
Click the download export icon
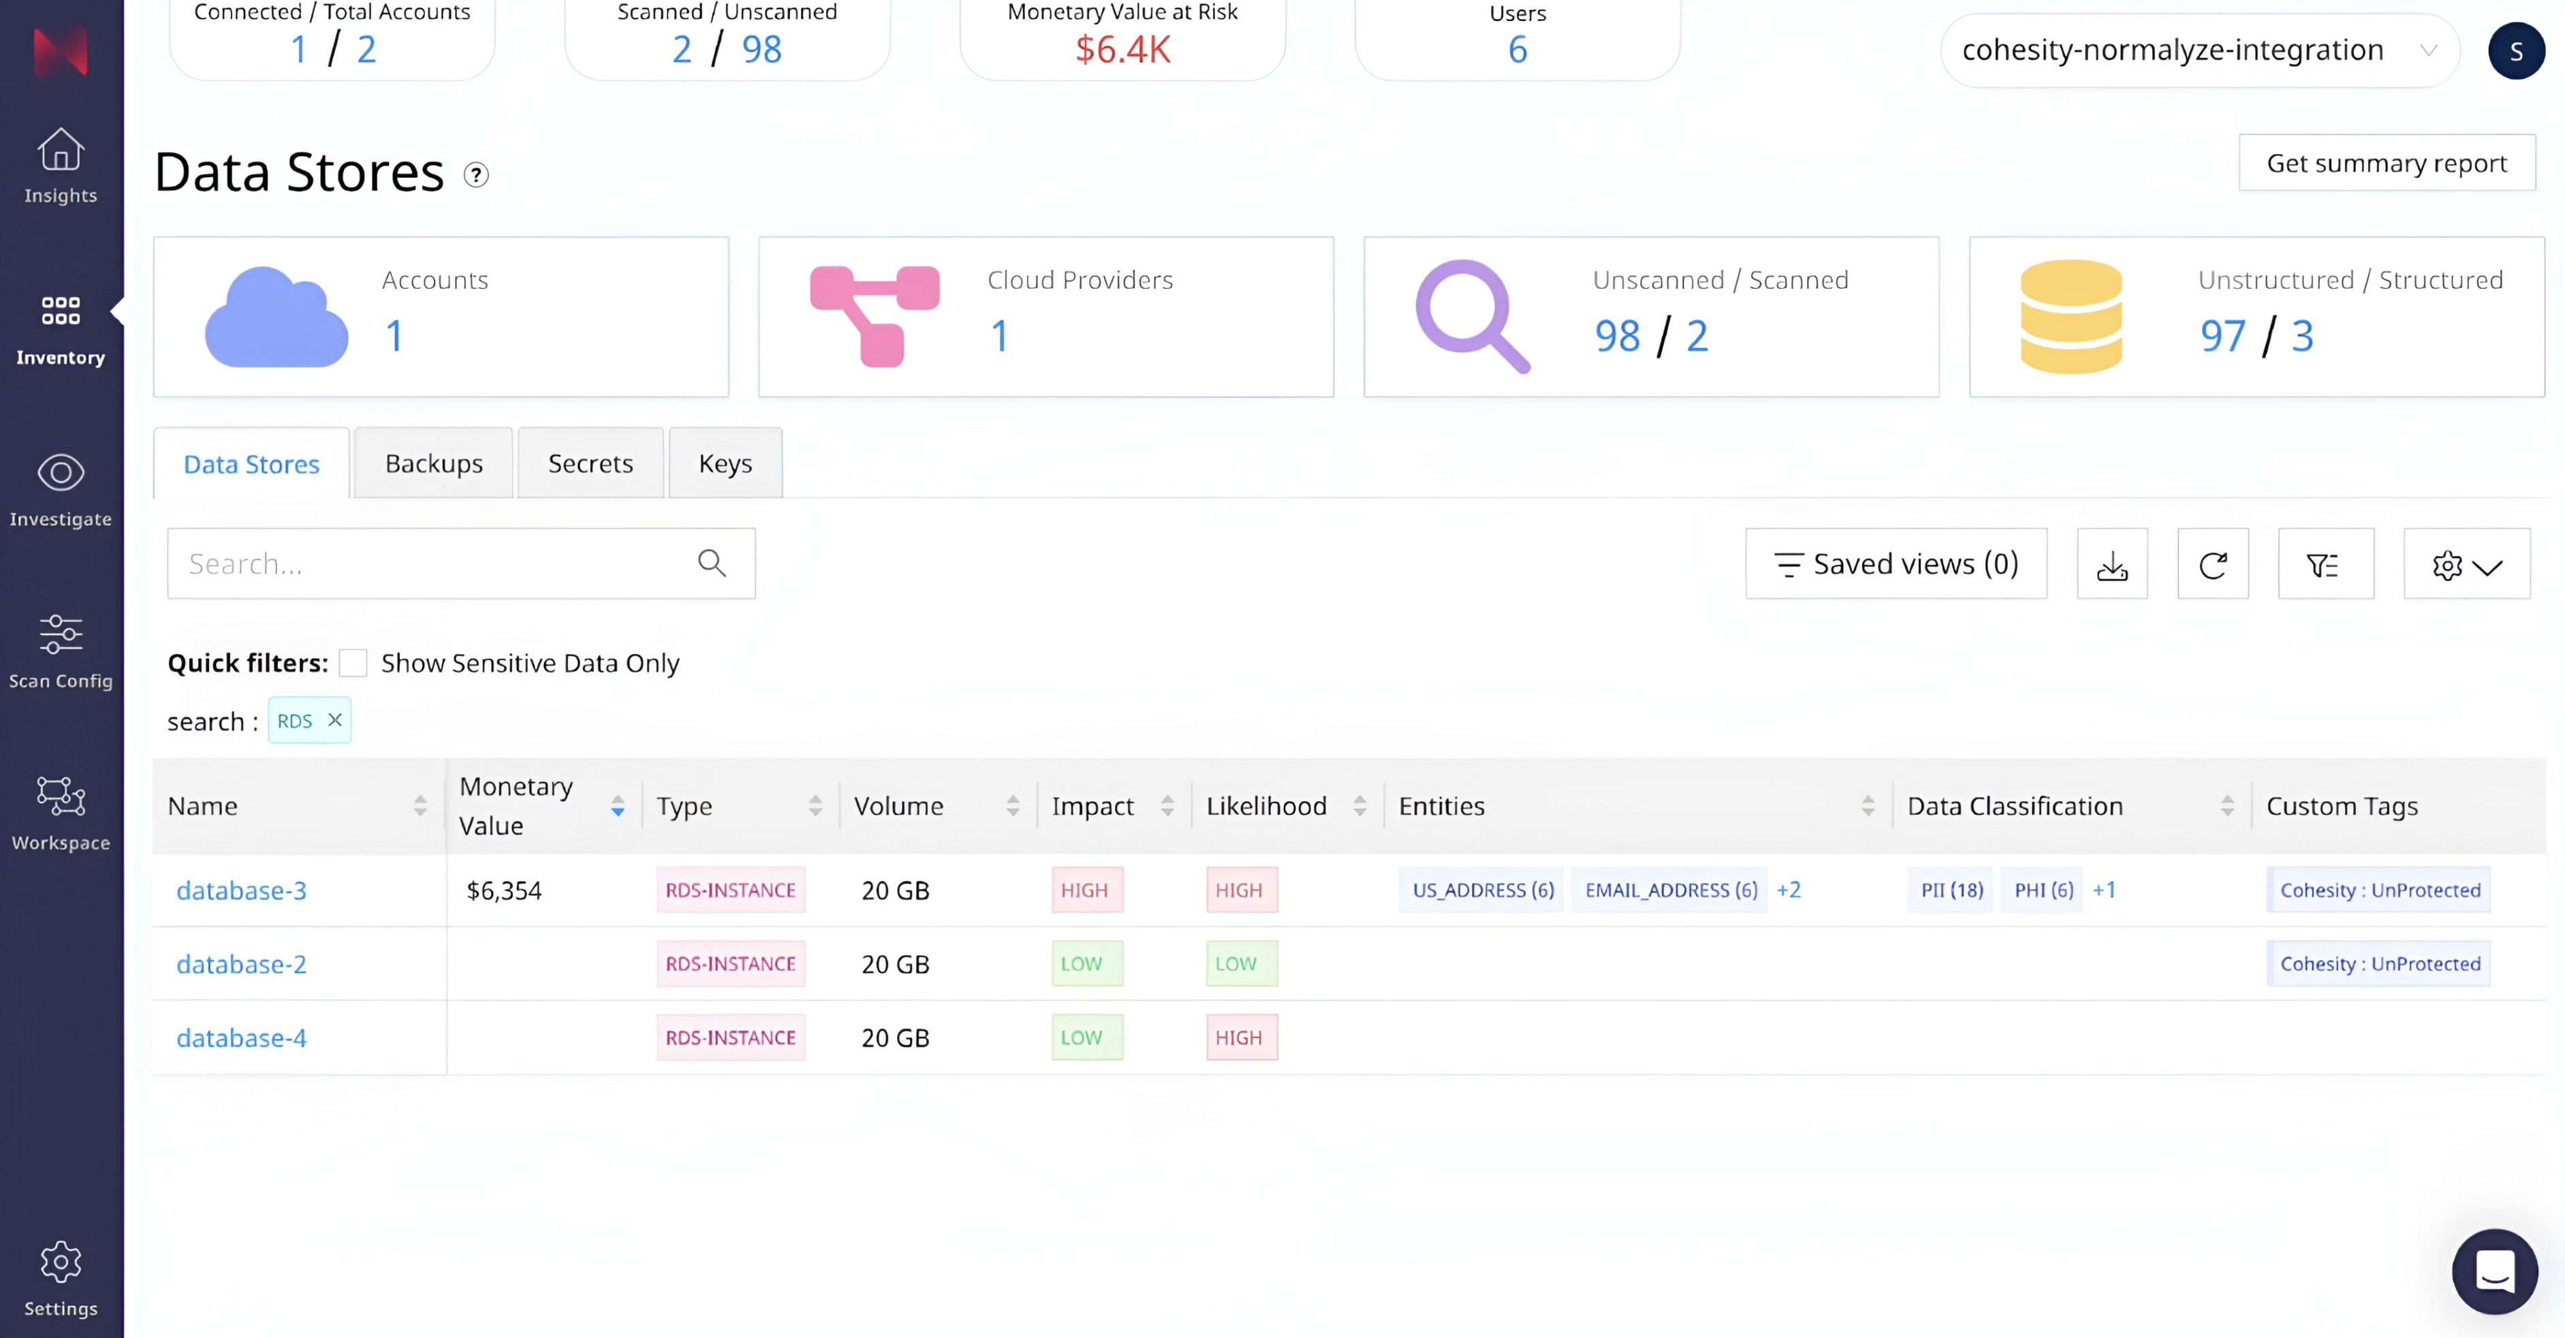[x=2112, y=564]
